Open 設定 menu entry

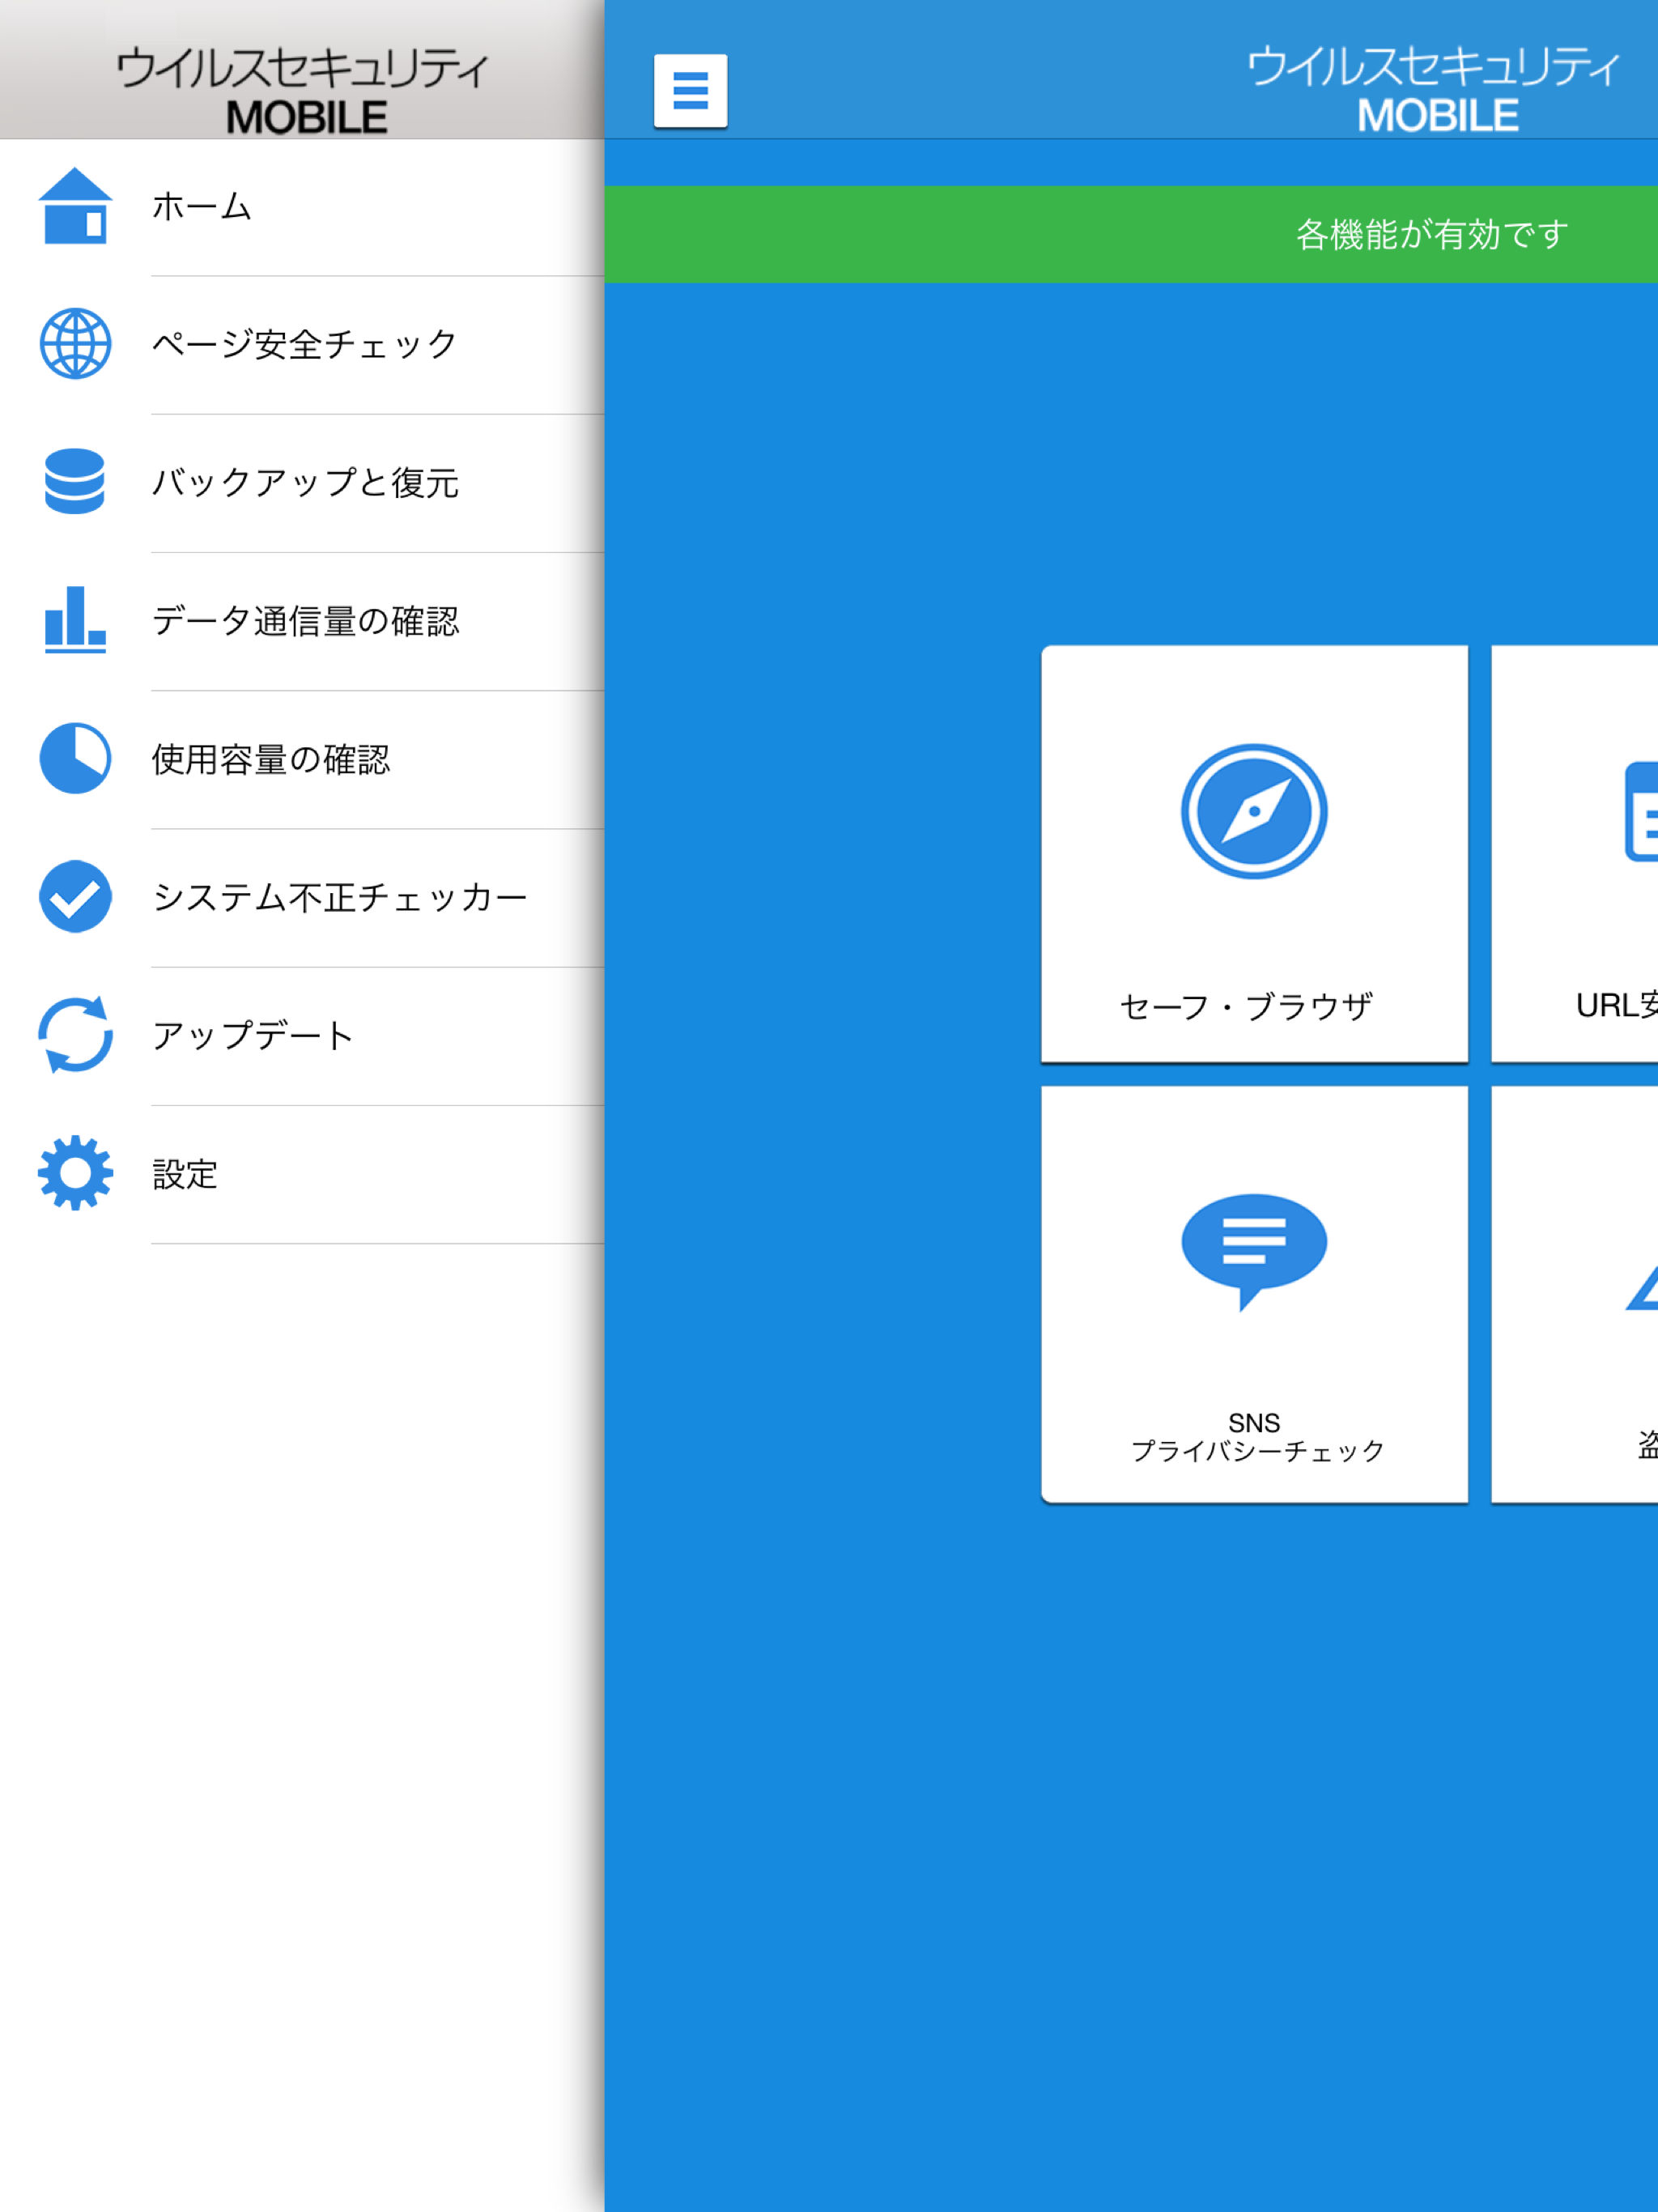pos(302,1174)
